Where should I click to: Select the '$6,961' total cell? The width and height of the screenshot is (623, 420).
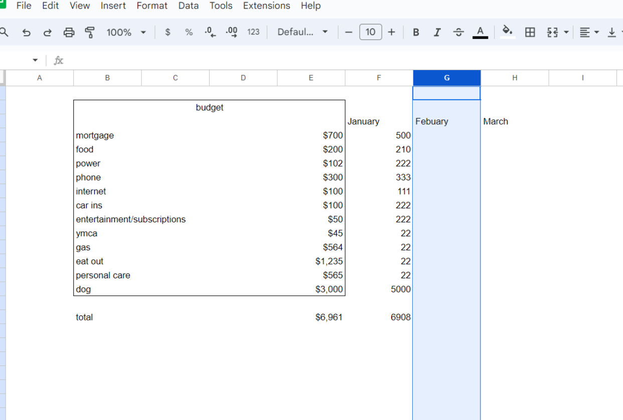[311, 317]
